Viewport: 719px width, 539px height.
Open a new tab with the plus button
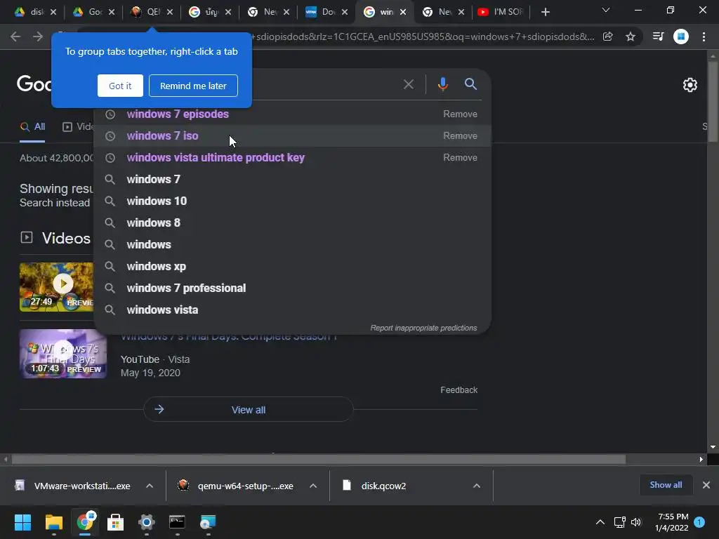[545, 12]
